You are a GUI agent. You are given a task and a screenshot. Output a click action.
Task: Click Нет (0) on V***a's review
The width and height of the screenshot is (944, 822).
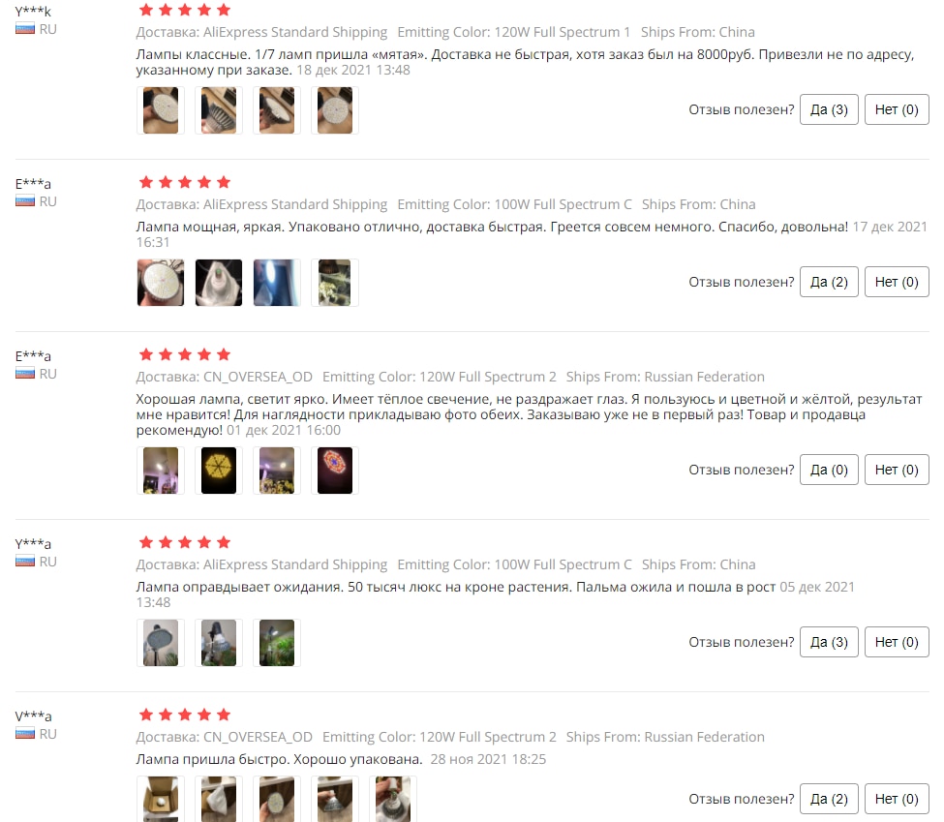tap(897, 799)
